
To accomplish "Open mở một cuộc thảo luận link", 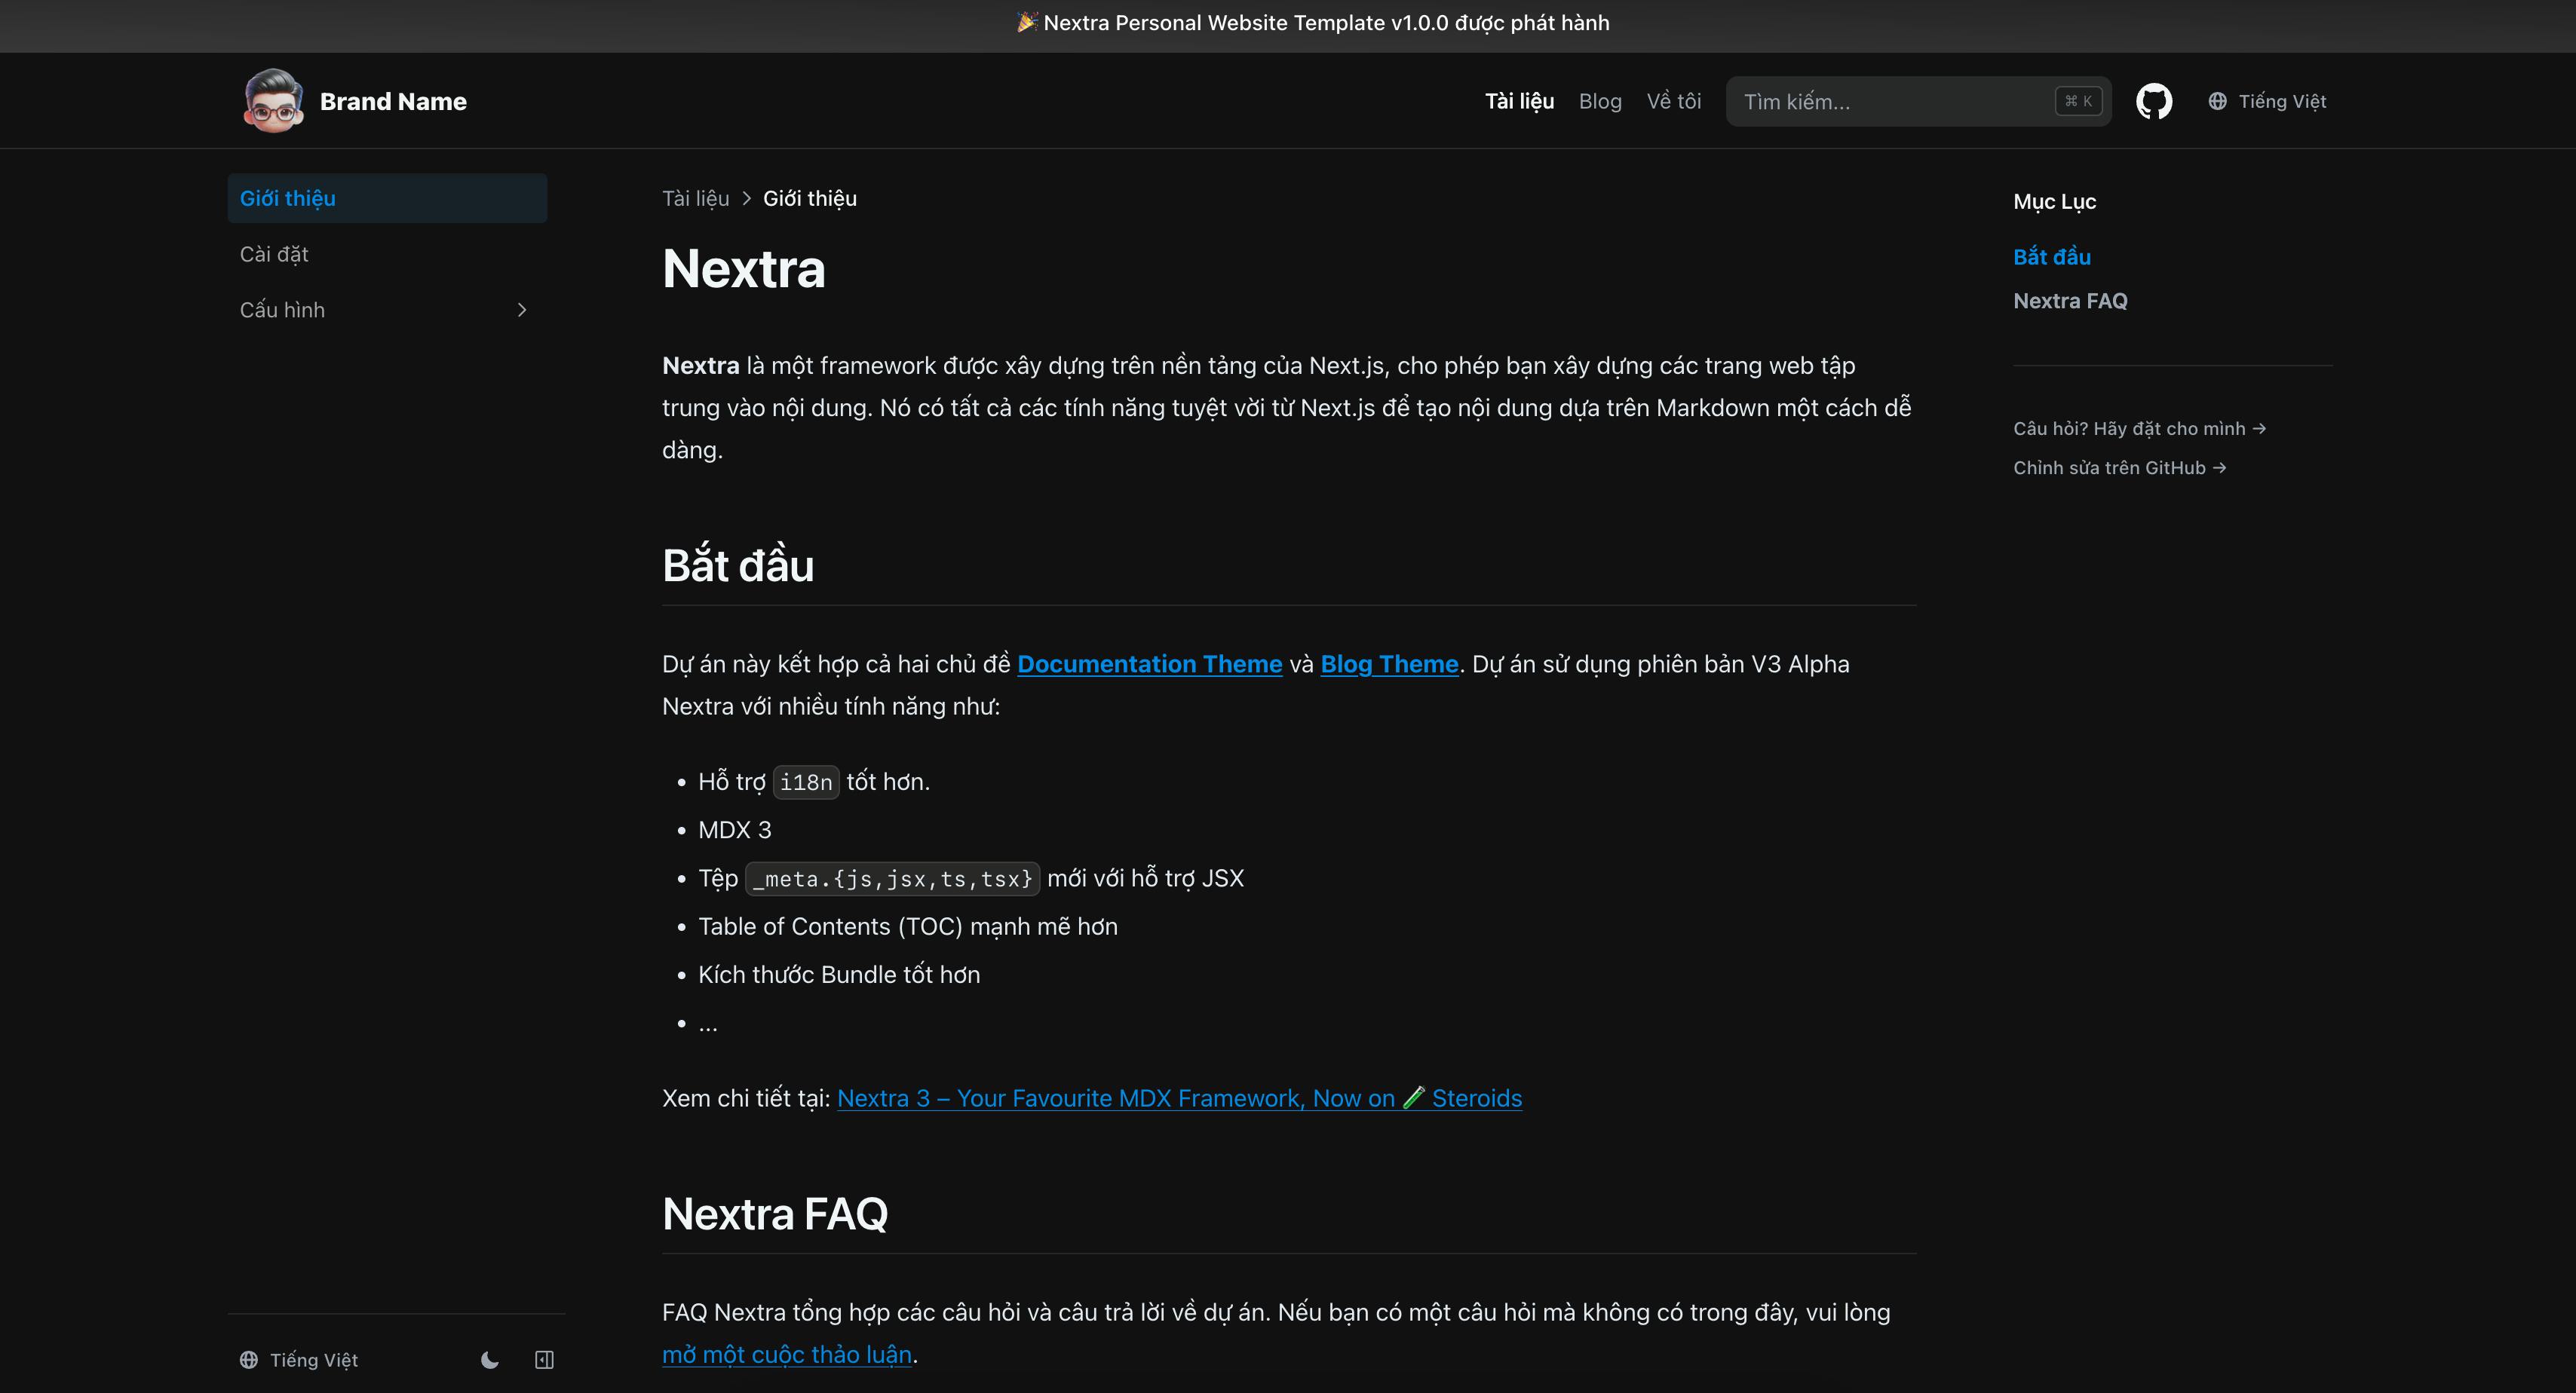I will coord(787,1354).
